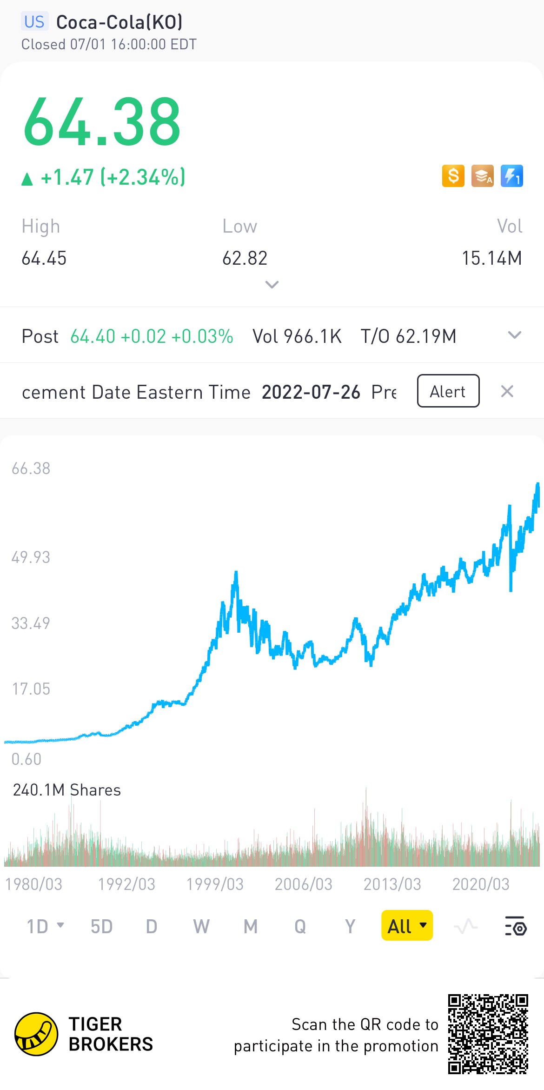Tap the orange dollar sign icon
Image resolution: width=544 pixels, height=1090 pixels.
[453, 176]
